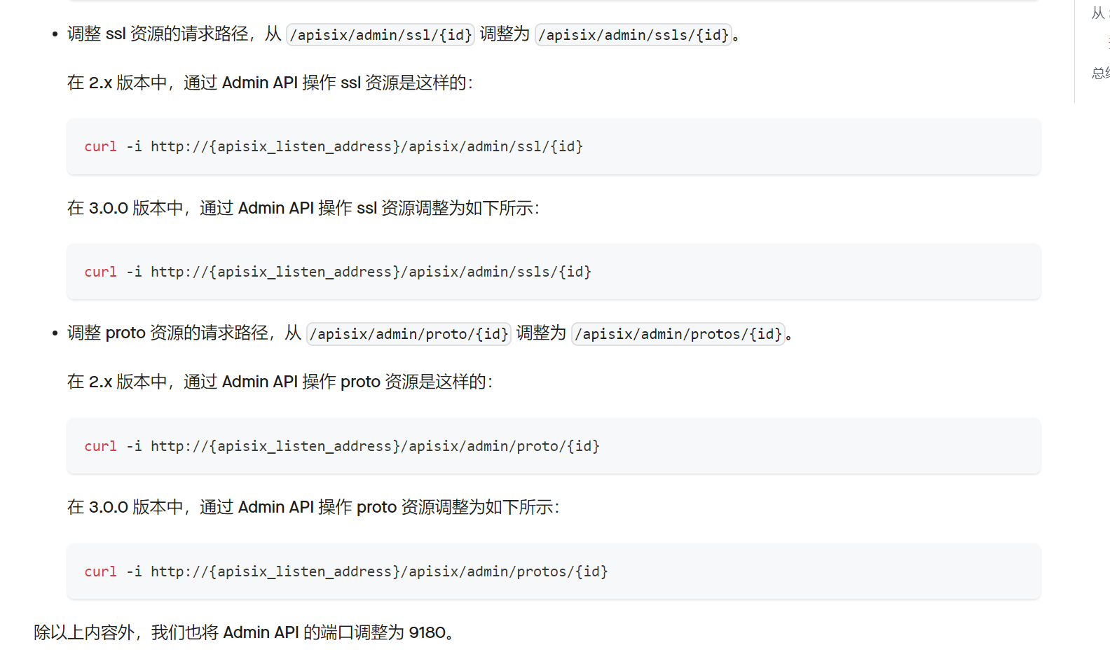Click the 3.0.0 version paragraph about proto resources
This screenshot has width=1110, height=666.
313,507
